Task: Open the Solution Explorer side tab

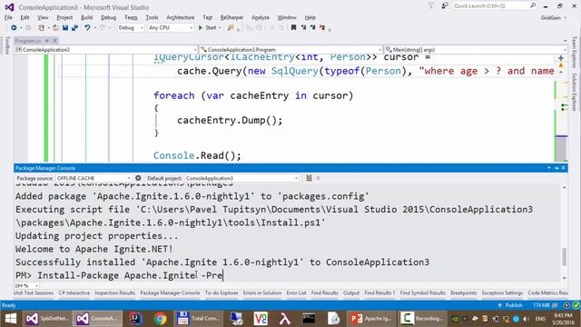Action: [574, 92]
